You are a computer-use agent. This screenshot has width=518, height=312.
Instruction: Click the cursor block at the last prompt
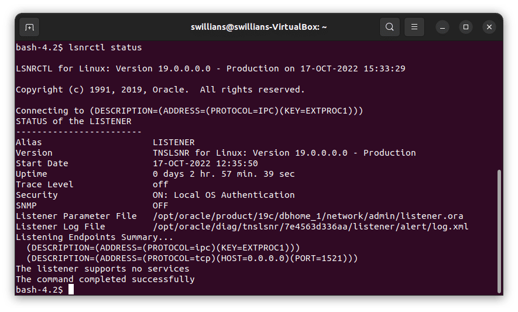(x=71, y=290)
